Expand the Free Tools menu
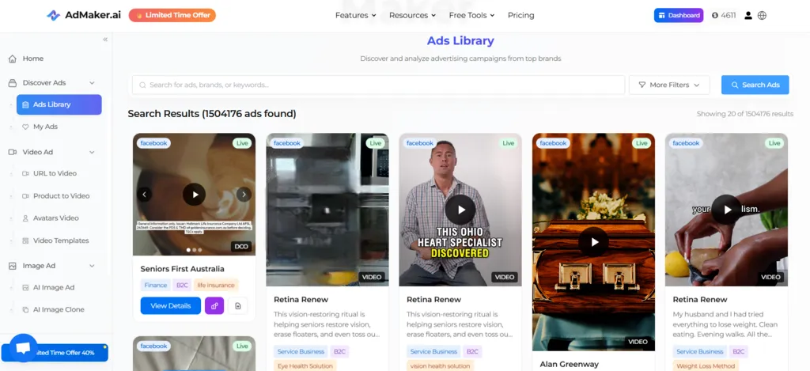 tap(471, 15)
